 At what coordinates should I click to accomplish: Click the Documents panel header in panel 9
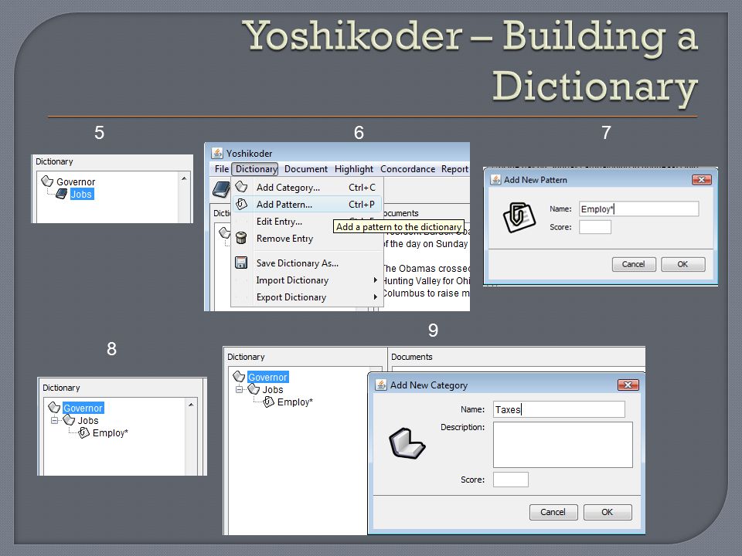[412, 357]
